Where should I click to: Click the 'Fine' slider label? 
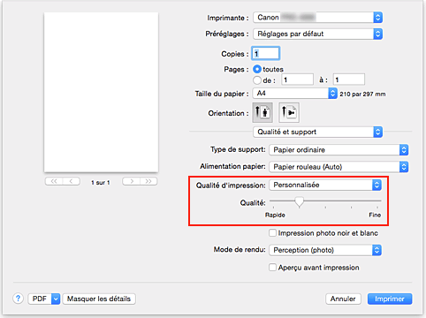[375, 215]
